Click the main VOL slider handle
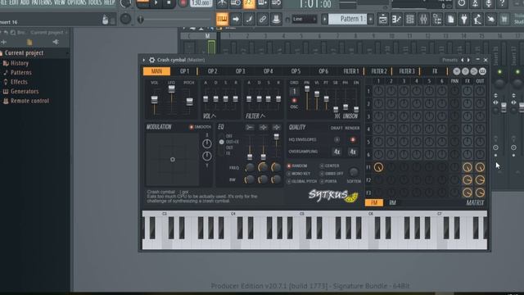 coord(155,99)
